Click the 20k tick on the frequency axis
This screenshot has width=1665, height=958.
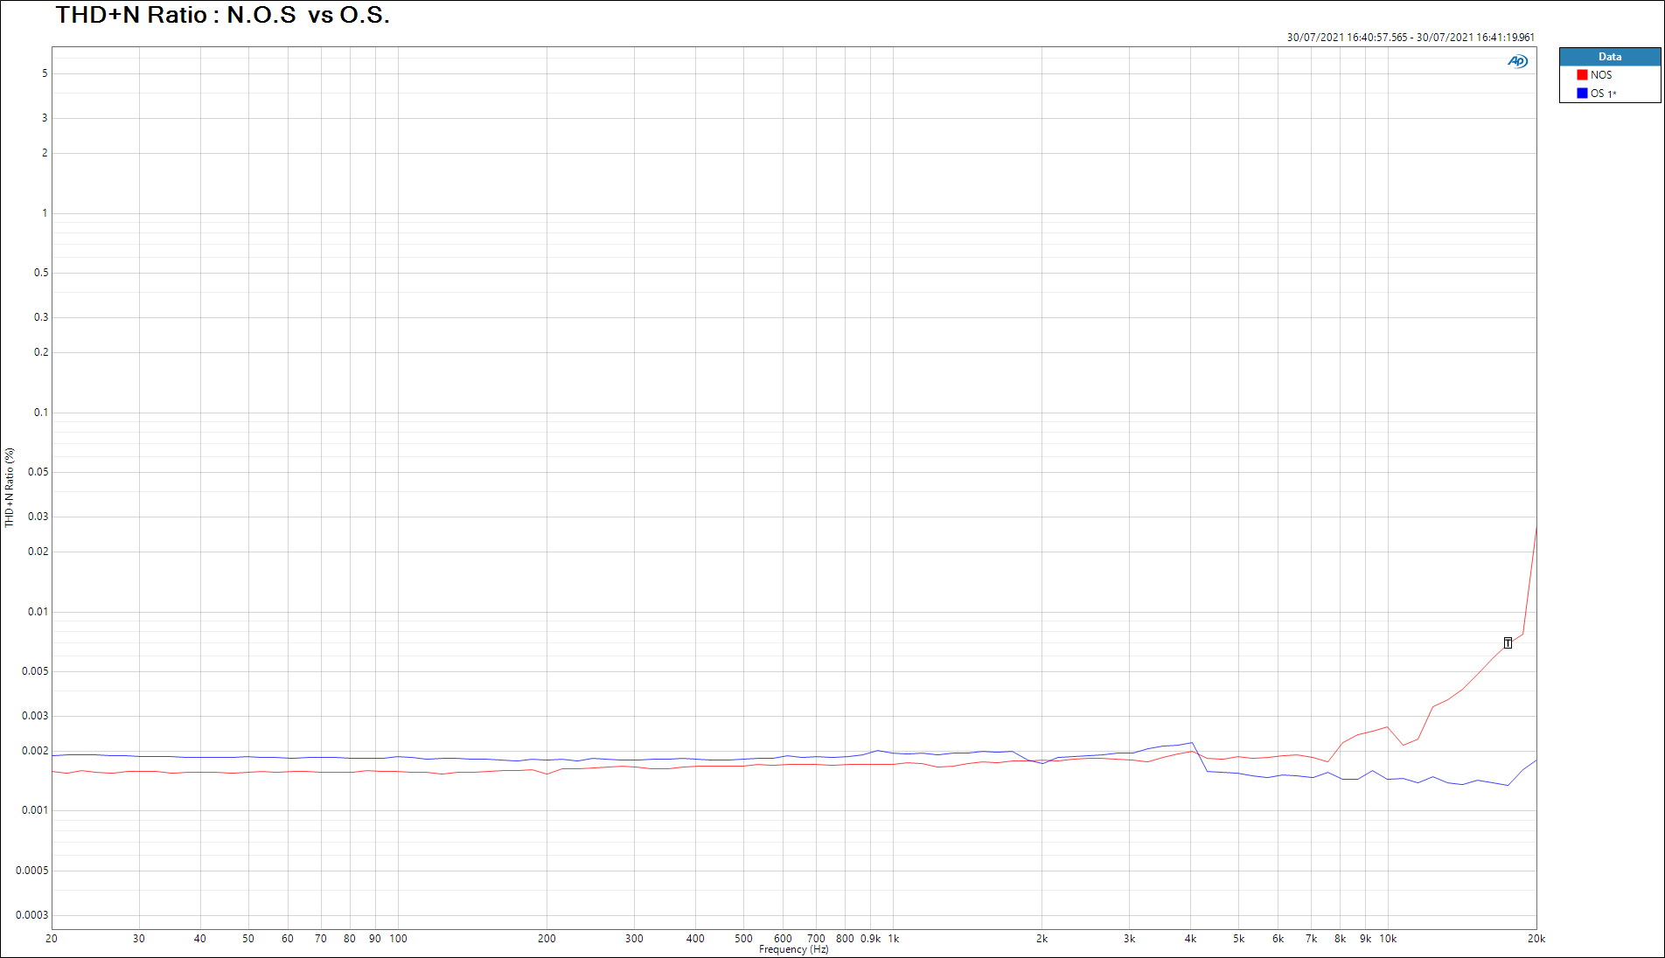pyautogui.click(x=1536, y=939)
